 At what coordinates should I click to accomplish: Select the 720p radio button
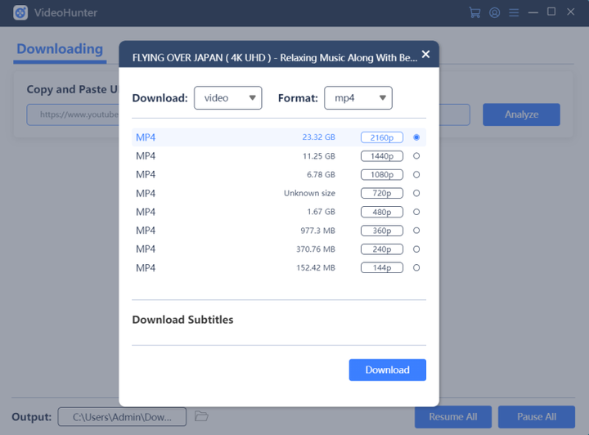[416, 193]
